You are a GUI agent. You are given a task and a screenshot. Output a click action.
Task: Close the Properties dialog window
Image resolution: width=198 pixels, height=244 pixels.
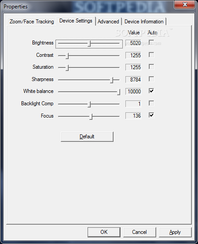pos(185,4)
